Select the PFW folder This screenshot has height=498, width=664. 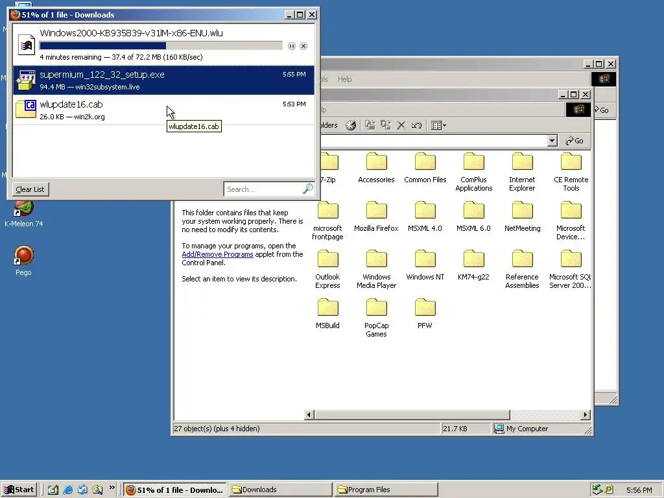pyautogui.click(x=425, y=314)
